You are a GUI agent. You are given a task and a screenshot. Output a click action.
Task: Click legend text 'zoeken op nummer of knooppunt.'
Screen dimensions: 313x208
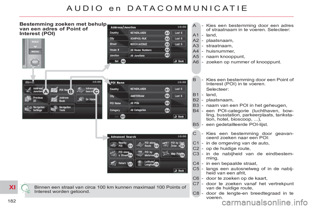244,62
